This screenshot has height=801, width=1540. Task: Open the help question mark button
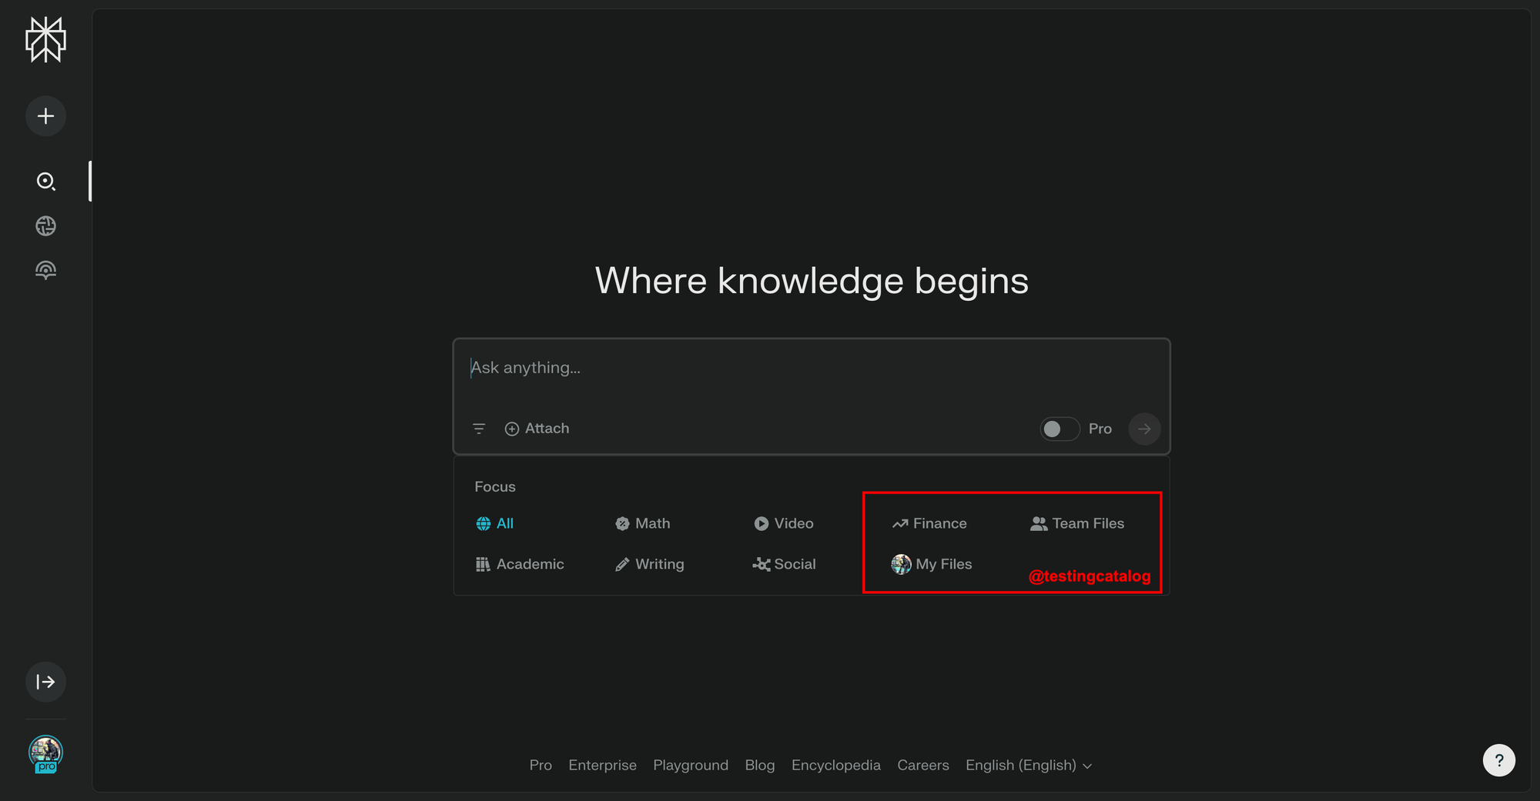1499,760
